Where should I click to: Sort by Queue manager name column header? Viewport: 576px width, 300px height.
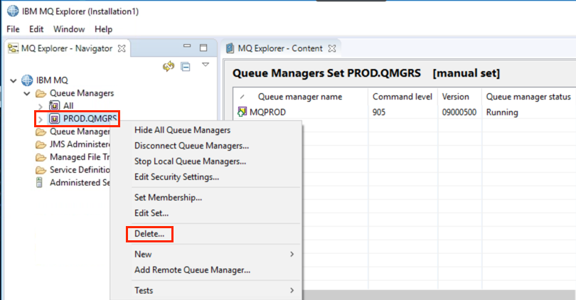300,97
